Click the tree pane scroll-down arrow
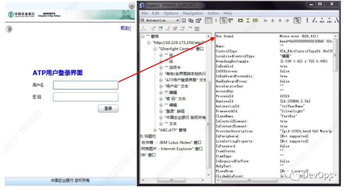This screenshot has width=344, height=191. [x=208, y=175]
